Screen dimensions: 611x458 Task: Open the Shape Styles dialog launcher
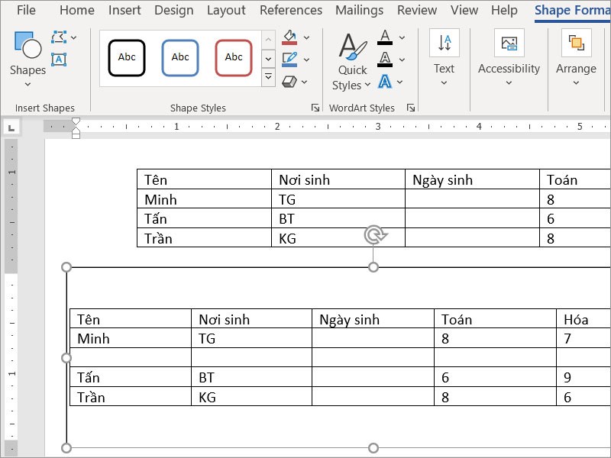(x=315, y=108)
